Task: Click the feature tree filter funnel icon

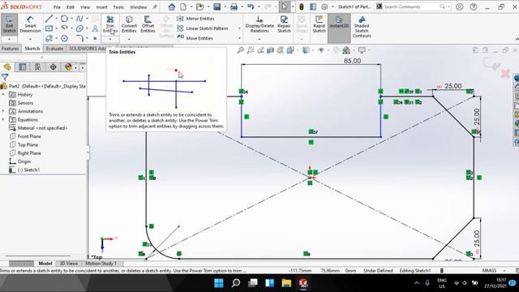Action: coord(5,78)
